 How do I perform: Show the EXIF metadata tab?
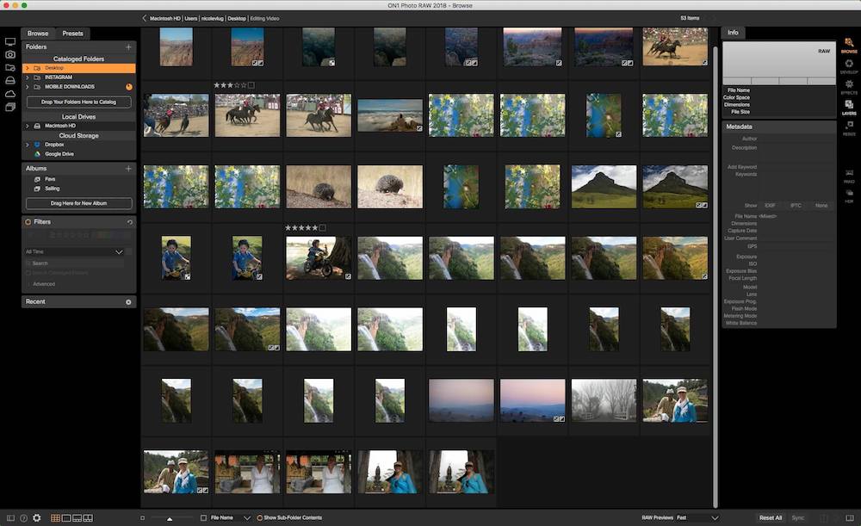pyautogui.click(x=770, y=205)
